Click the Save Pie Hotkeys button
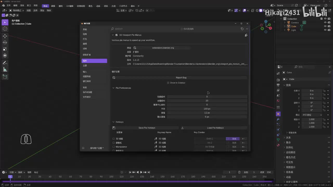Image resolution: width=333 pixels, height=187 pixels. 147,128
